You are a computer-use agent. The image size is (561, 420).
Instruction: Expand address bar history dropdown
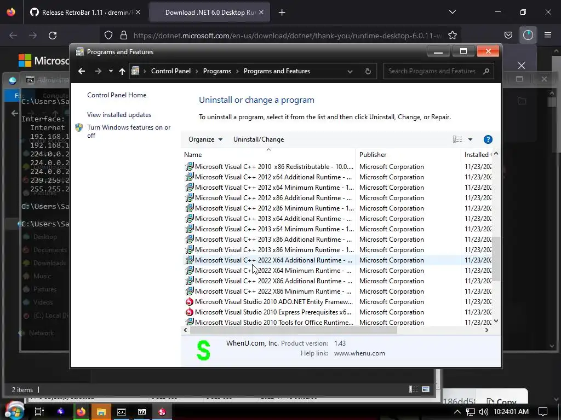[x=350, y=72]
